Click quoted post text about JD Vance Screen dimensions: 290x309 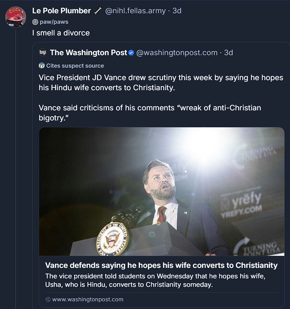coord(161,82)
